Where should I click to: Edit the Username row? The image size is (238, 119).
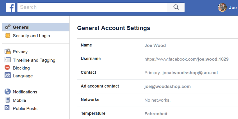point(186,59)
